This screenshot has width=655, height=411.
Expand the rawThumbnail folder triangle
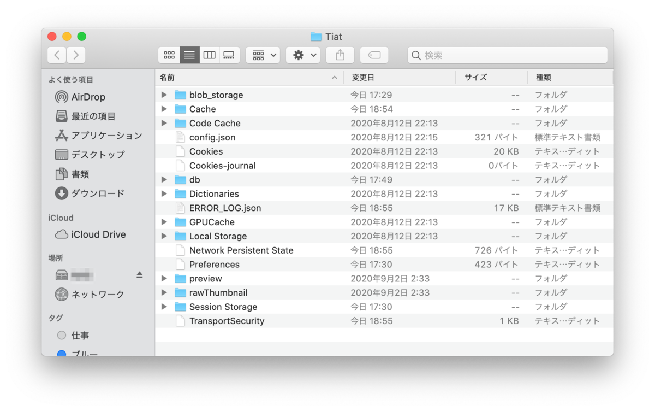tap(164, 293)
